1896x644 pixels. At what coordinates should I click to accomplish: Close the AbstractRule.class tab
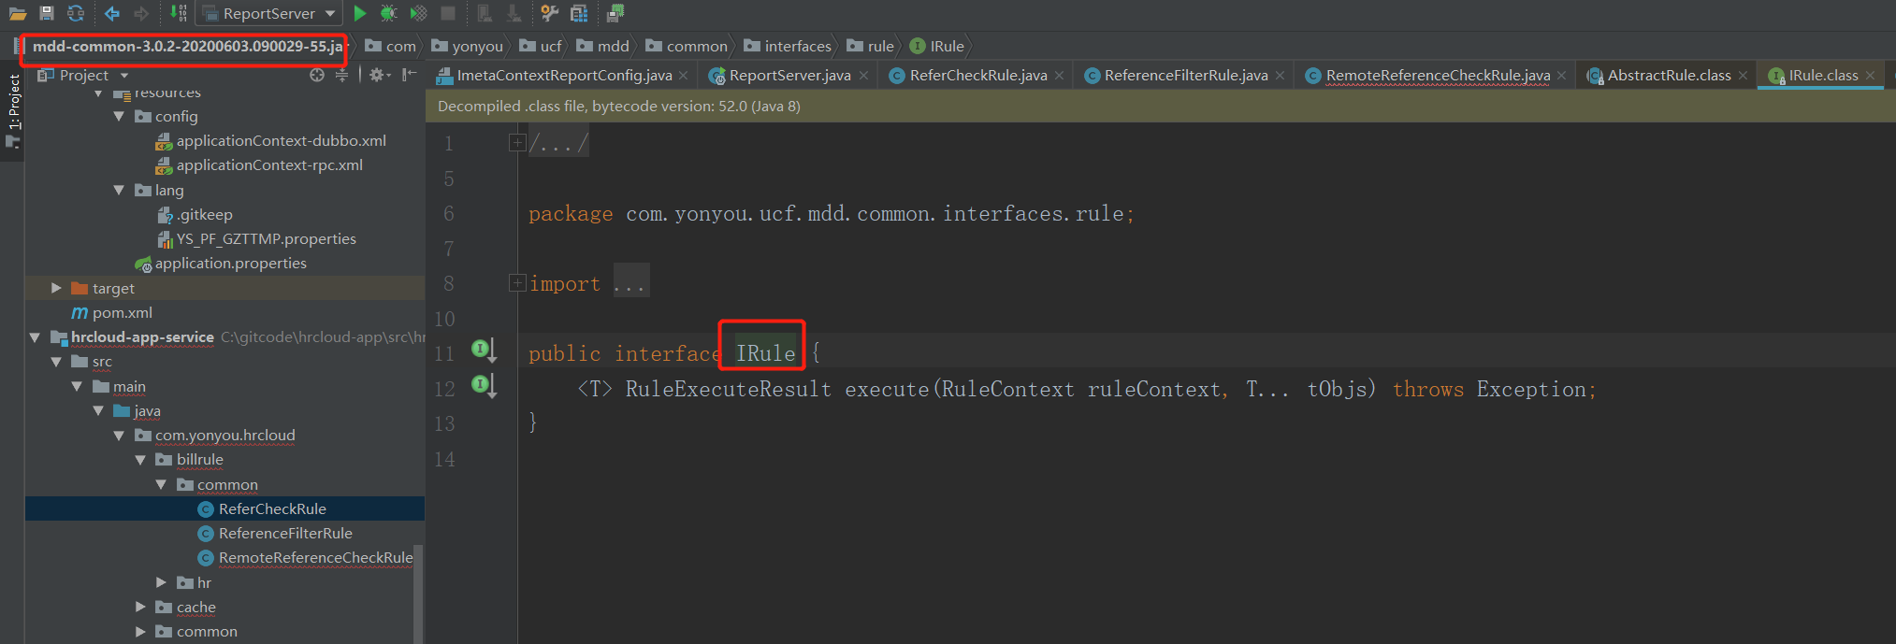pos(1743,76)
